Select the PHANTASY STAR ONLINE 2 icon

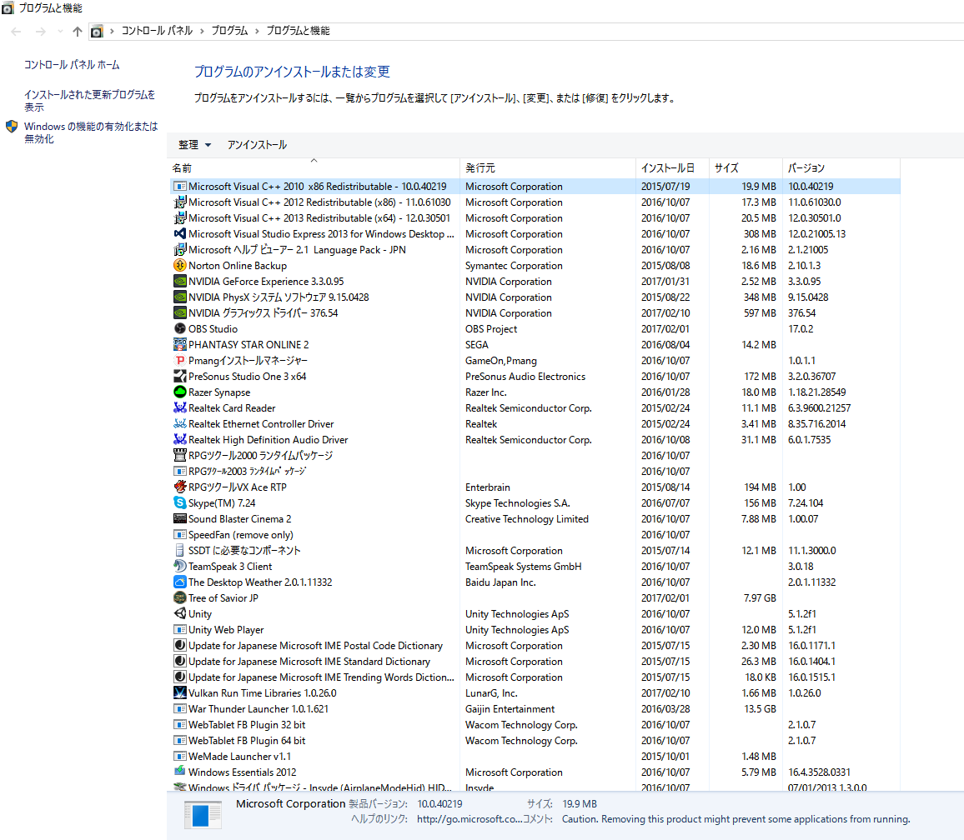[179, 345]
